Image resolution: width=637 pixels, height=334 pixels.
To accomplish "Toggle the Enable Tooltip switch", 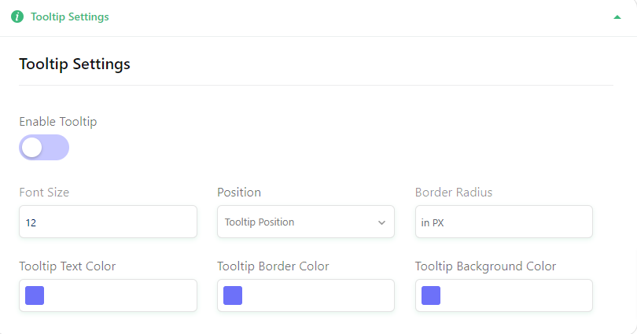I will (x=44, y=147).
